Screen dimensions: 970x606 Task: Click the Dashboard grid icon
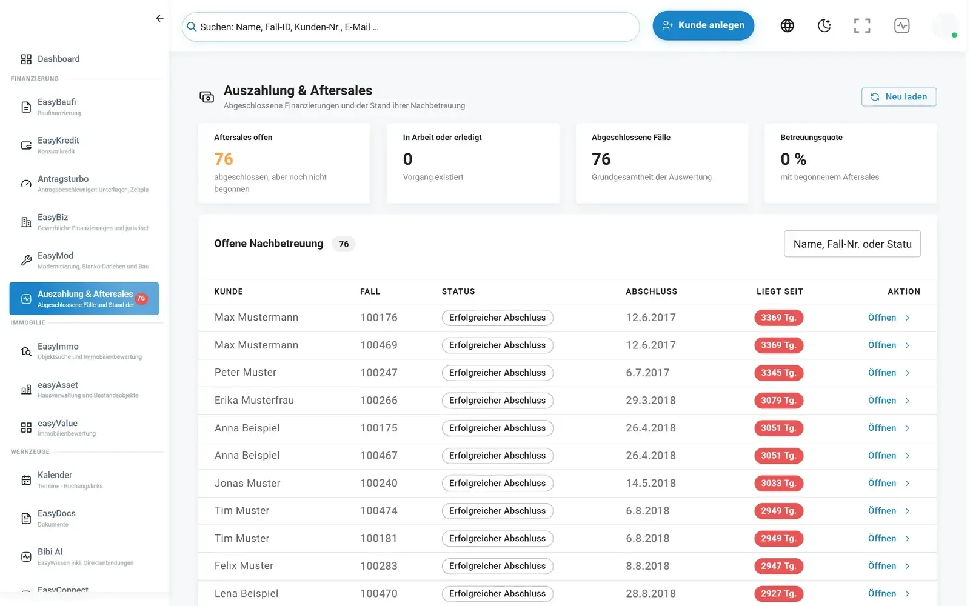coord(26,59)
